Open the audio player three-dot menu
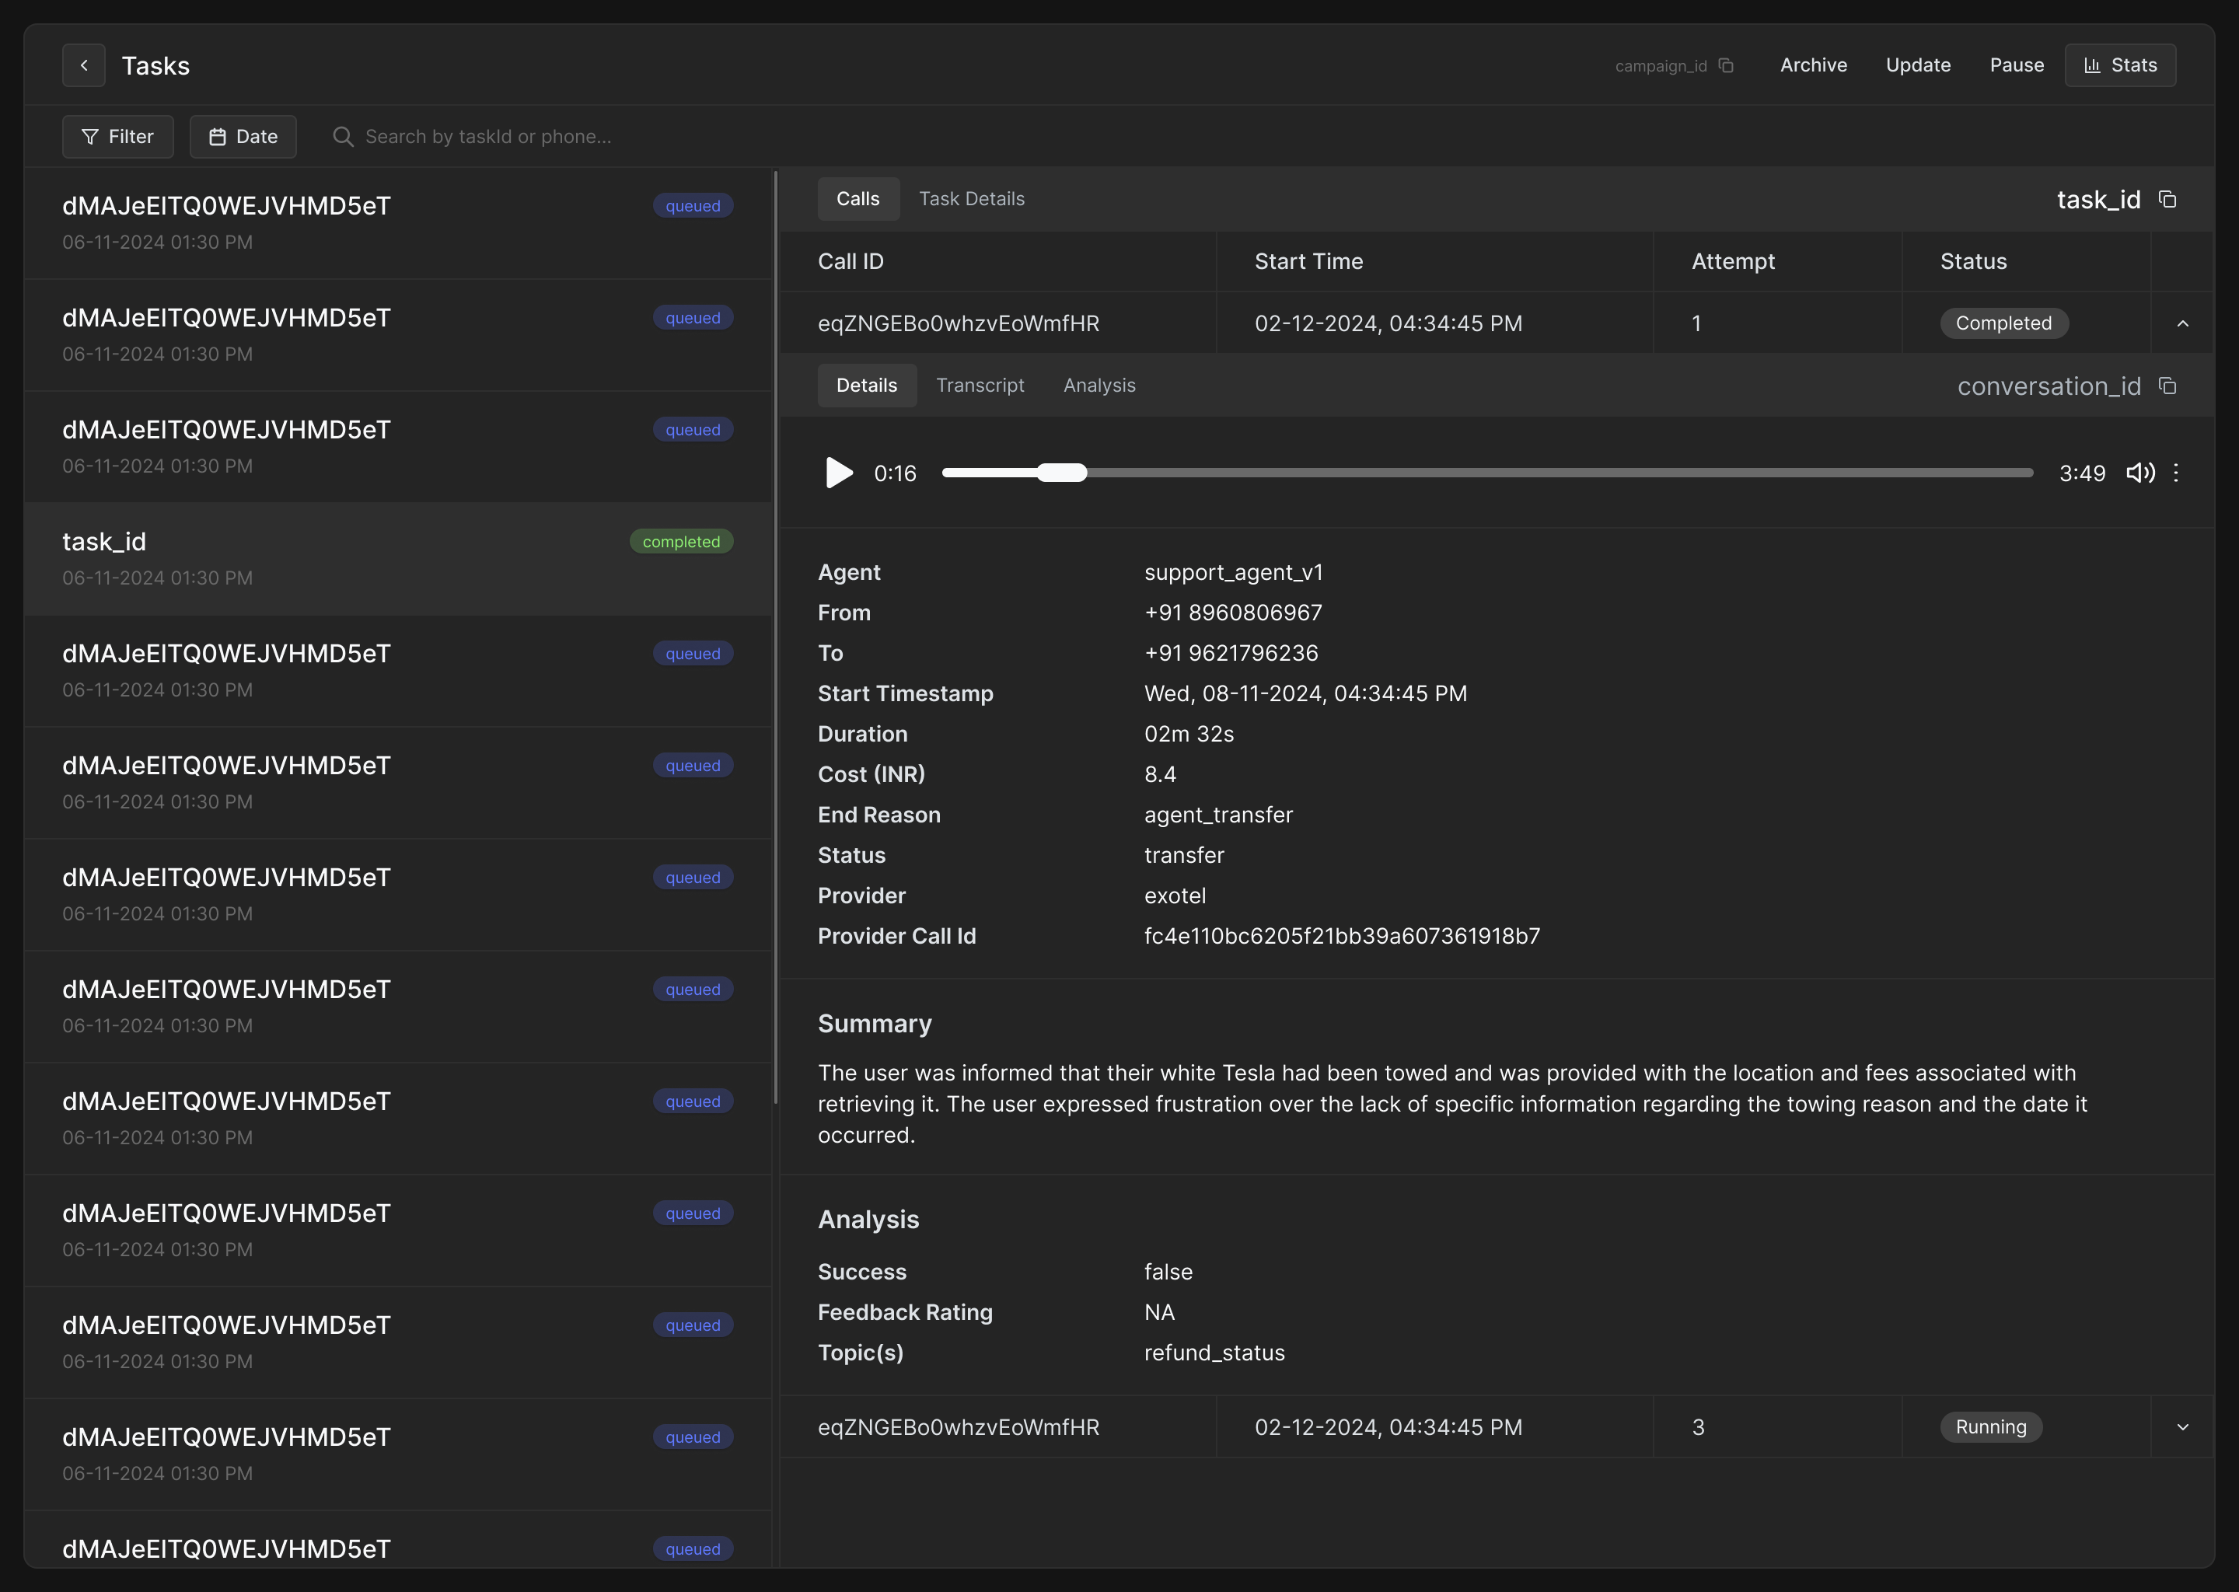Viewport: 2239px width, 1592px height. [x=2176, y=473]
